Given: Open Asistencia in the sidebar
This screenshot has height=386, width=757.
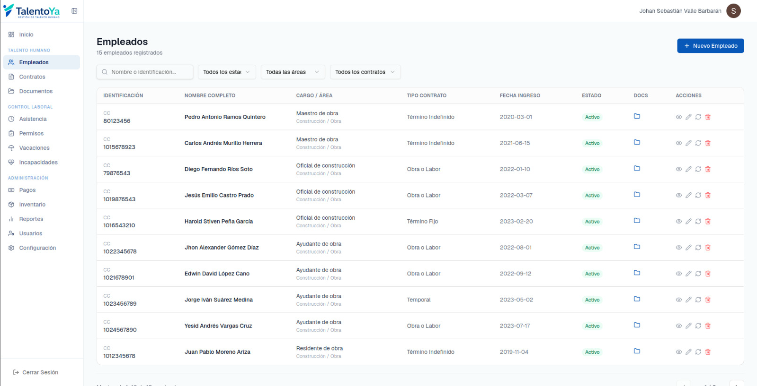Looking at the screenshot, I should [x=42, y=119].
